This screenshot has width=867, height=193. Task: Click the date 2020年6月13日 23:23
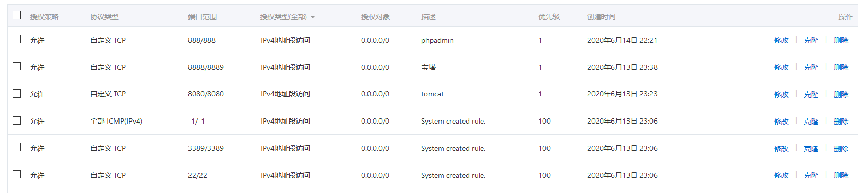pos(622,94)
